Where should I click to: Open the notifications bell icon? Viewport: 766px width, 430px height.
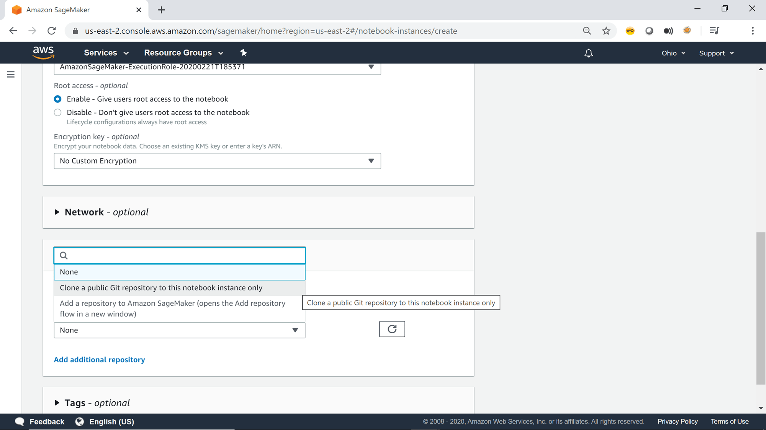pyautogui.click(x=589, y=53)
